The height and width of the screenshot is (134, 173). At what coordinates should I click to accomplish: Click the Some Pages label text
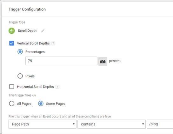(56, 104)
